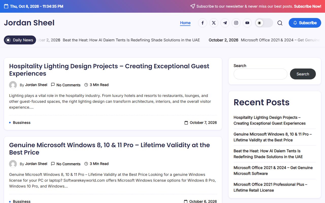Open the X (Twitter) social icon
325x203 pixels.
pos(214,23)
